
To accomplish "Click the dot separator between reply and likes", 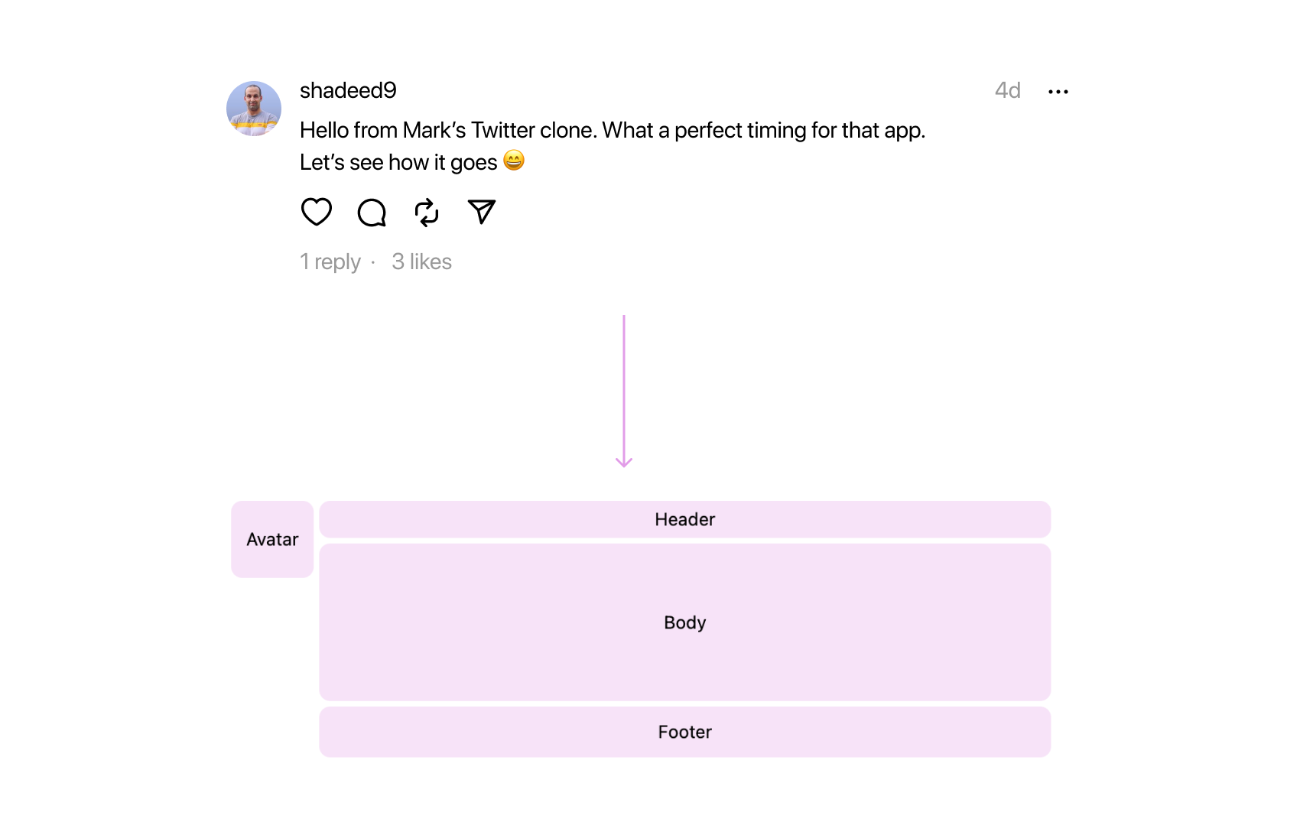I will point(373,262).
